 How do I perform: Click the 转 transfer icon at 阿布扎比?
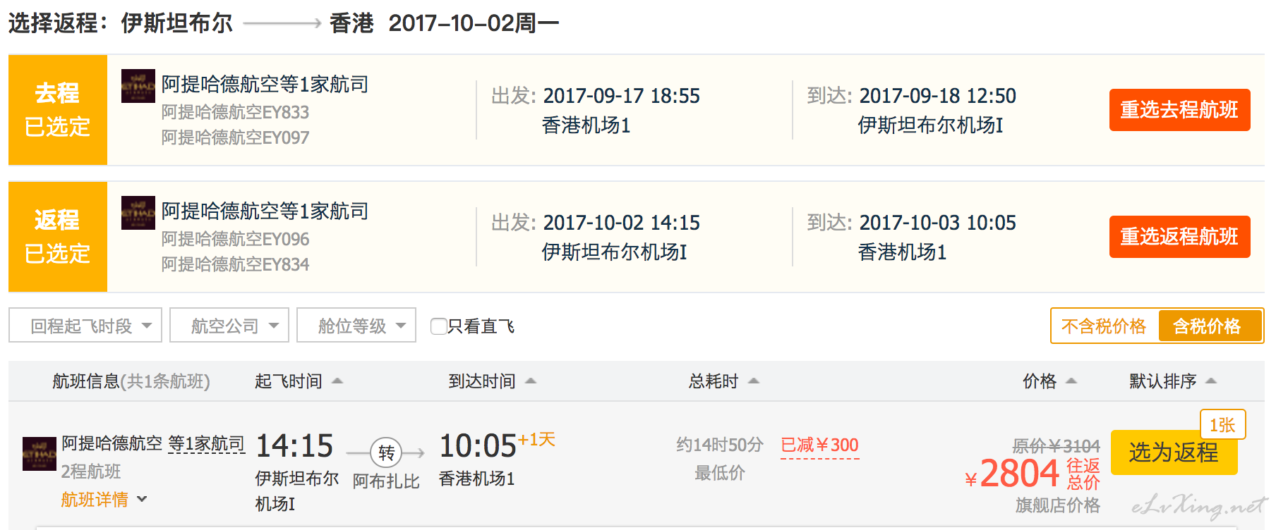(386, 452)
